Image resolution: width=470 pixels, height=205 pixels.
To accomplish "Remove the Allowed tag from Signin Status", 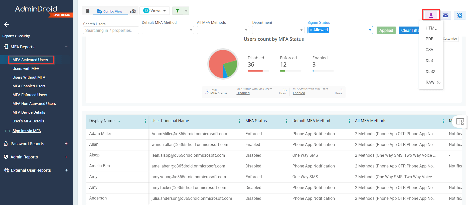I will click(x=311, y=30).
